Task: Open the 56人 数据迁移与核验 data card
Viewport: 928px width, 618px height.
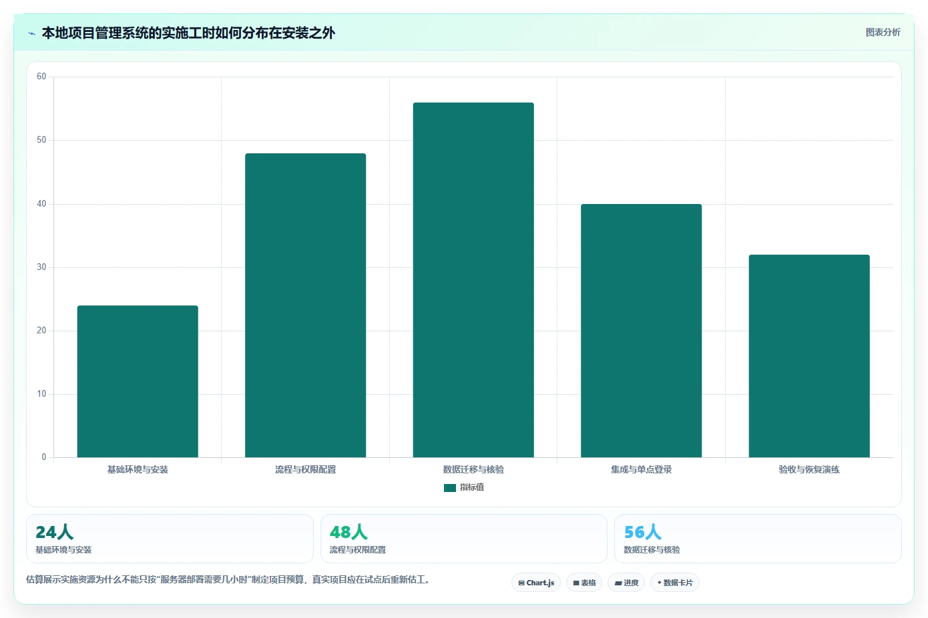Action: (758, 539)
